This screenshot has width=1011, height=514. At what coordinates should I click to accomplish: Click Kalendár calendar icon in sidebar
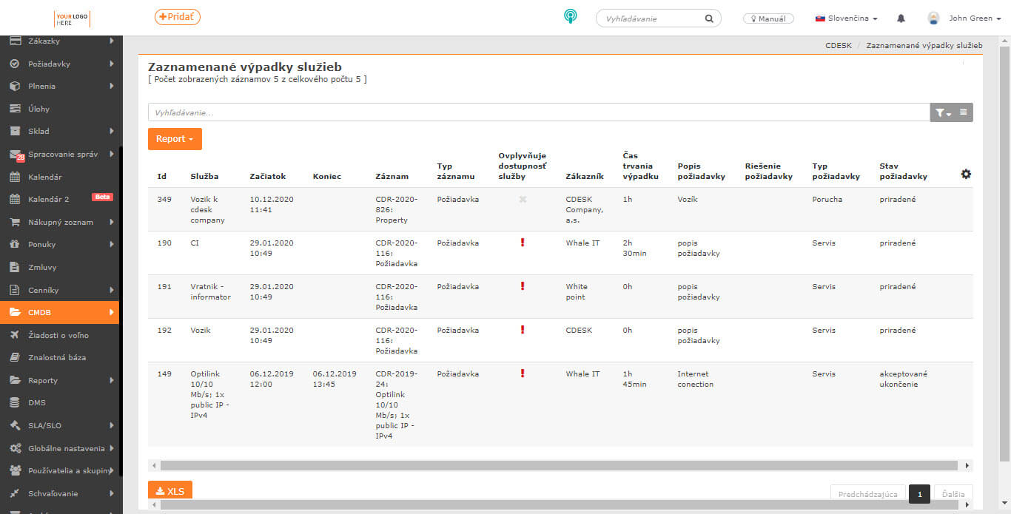point(15,177)
